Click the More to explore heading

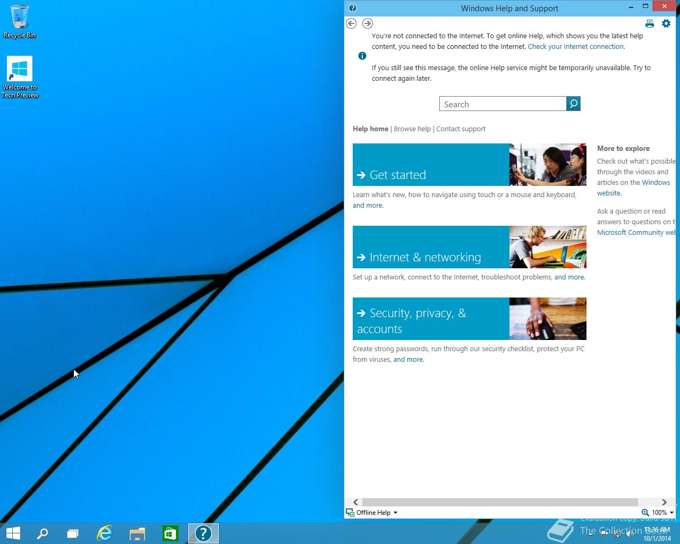(623, 149)
